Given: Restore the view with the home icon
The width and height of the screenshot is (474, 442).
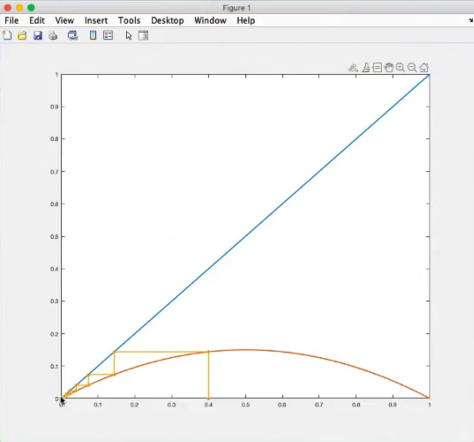Looking at the screenshot, I should coord(423,68).
